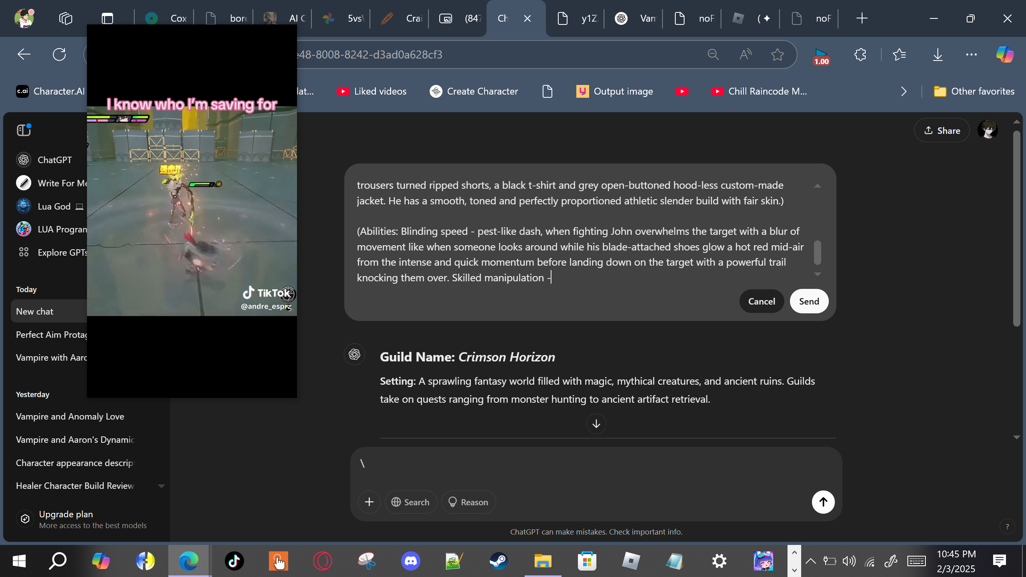The image size is (1026, 577).
Task: Expand the bookmarks bar overflow chevron
Action: (x=903, y=91)
